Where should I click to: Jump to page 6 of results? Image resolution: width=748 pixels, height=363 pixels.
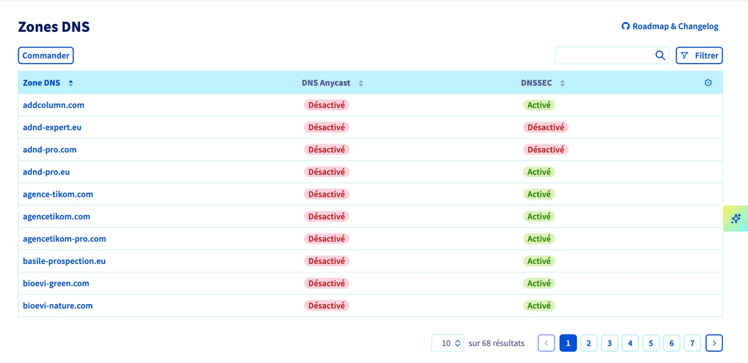click(672, 343)
